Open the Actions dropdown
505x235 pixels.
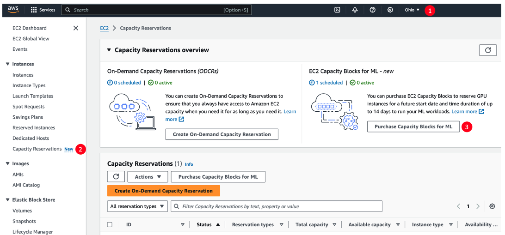coord(148,177)
